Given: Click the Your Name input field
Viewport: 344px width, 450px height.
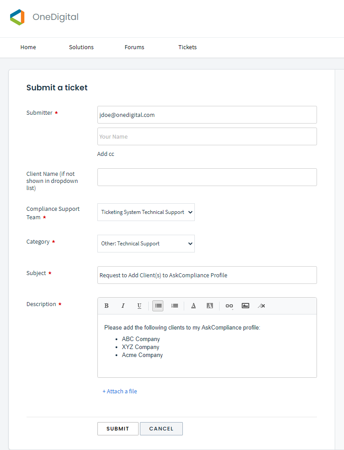Looking at the screenshot, I should coord(207,136).
